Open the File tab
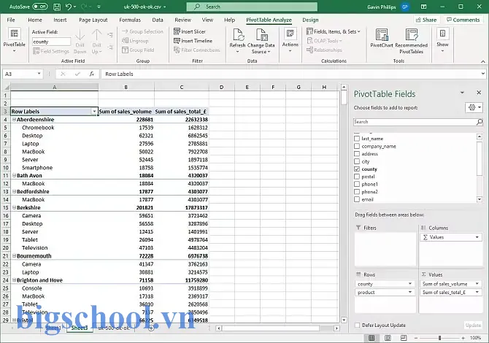489x343 pixels. tap(11, 20)
